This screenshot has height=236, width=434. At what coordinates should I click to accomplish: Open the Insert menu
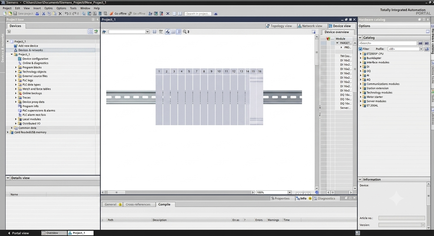pos(37,8)
